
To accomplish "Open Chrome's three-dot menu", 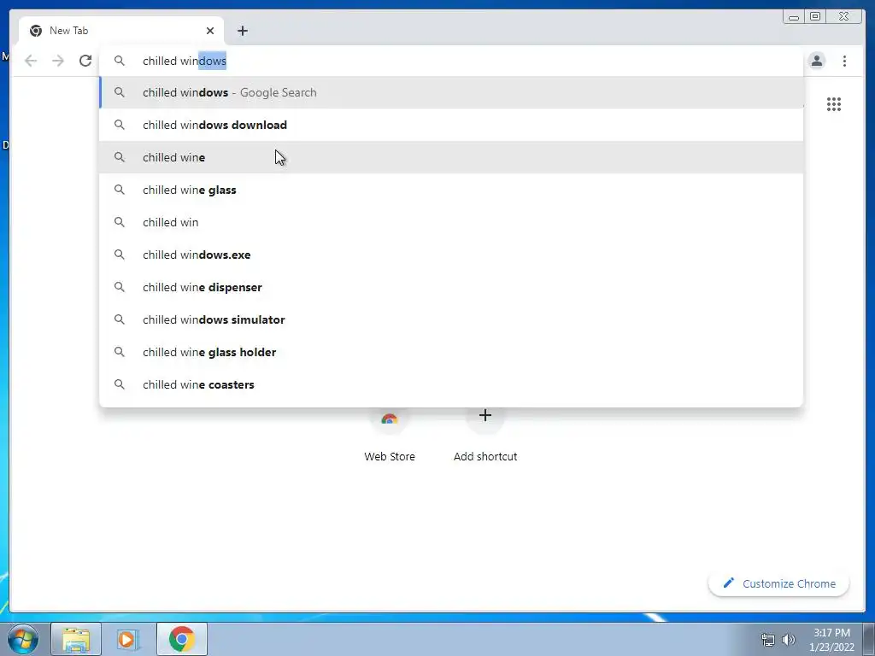I will pos(844,61).
